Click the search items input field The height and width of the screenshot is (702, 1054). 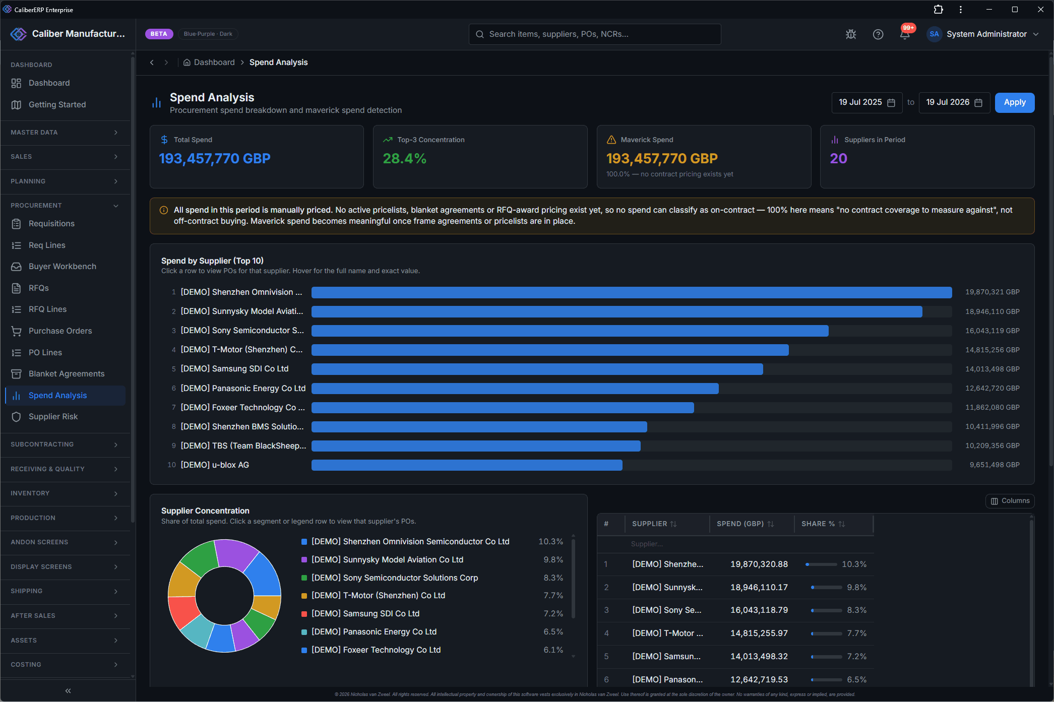(x=595, y=34)
